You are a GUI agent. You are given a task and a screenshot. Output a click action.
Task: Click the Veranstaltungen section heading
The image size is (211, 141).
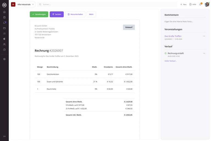point(173,29)
